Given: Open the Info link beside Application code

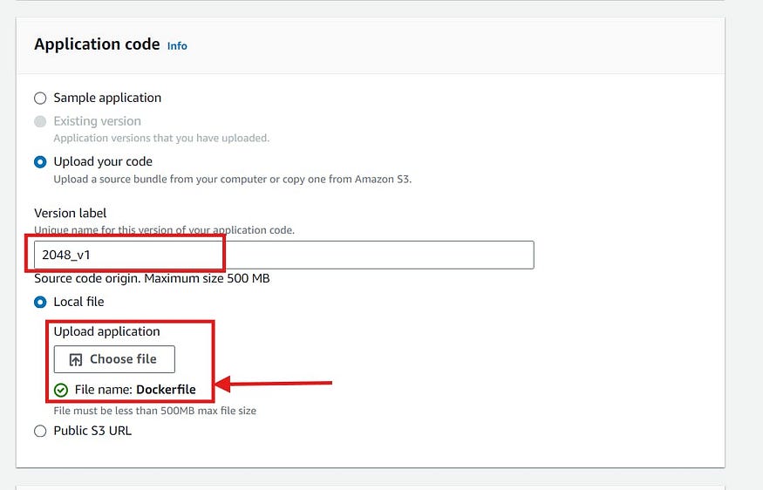Looking at the screenshot, I should tap(177, 45).
